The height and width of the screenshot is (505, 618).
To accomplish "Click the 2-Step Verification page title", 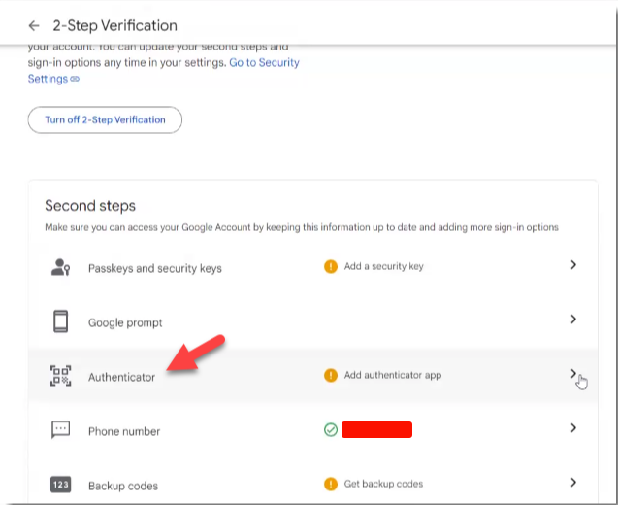I will pos(115,25).
